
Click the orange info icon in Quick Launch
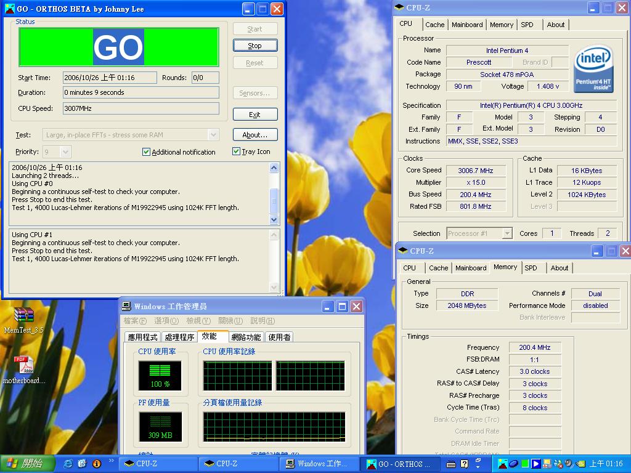coord(97,464)
